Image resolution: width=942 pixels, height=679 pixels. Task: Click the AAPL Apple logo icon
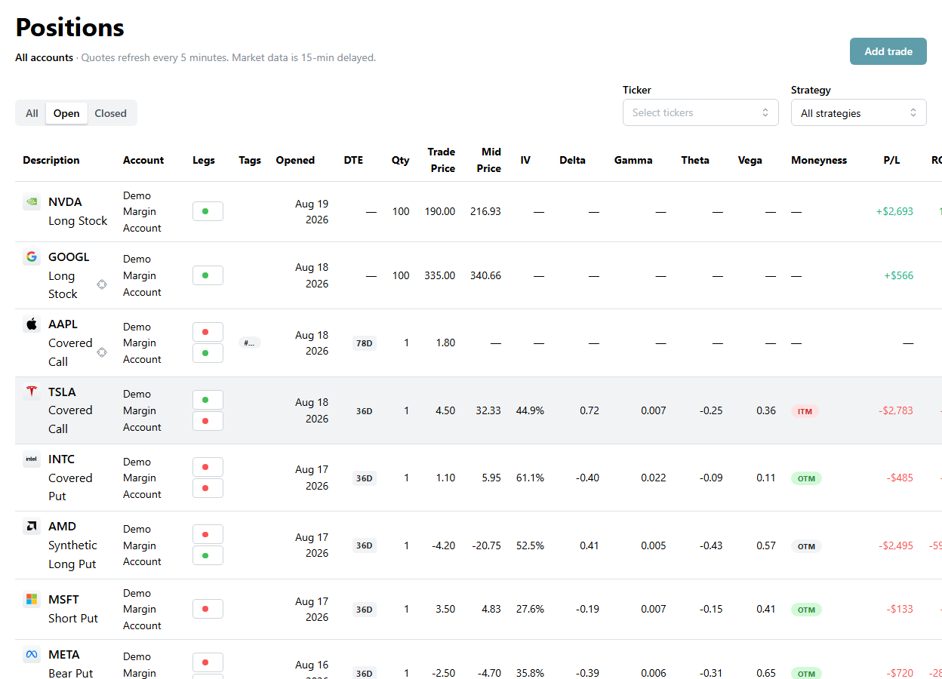coord(32,324)
